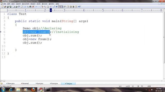Click the horizontal scrollbar left arrow

pos(2,81)
